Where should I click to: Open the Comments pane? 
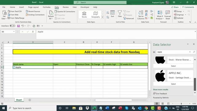(x=188, y=7)
